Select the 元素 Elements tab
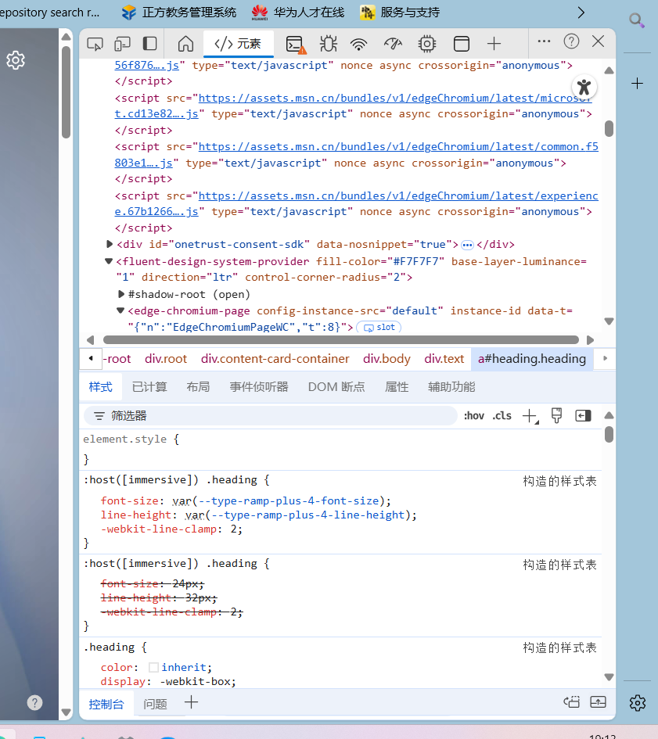Screen dimensions: 658x739 (238, 44)
